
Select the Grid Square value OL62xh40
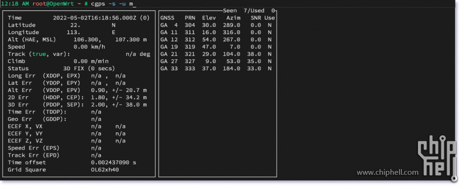(105, 170)
